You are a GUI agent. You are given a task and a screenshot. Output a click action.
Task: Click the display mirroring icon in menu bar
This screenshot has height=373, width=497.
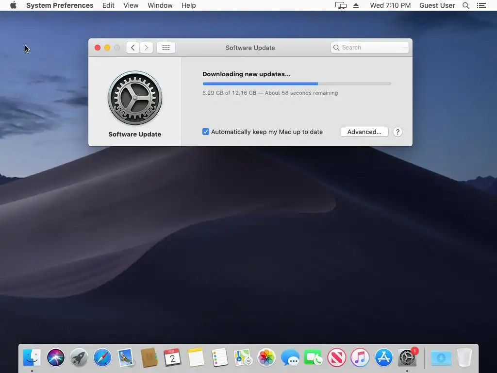[x=341, y=5]
